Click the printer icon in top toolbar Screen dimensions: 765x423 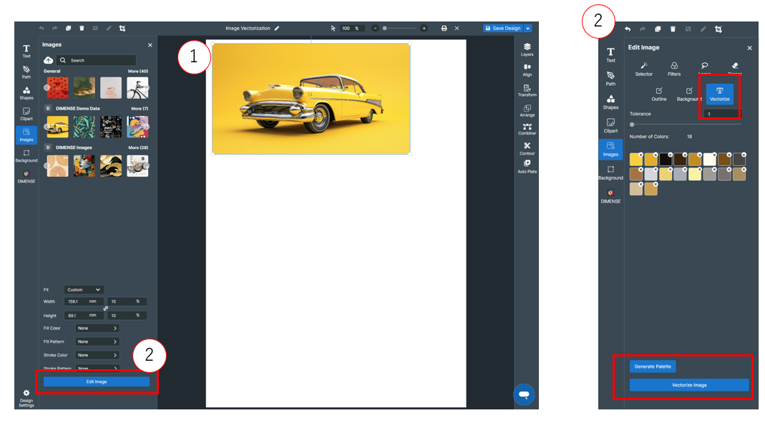click(x=444, y=28)
